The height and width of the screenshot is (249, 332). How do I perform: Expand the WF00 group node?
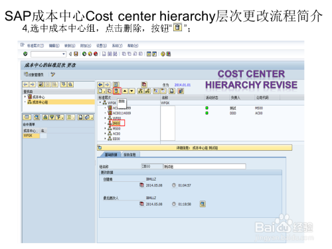[x=105, y=118]
